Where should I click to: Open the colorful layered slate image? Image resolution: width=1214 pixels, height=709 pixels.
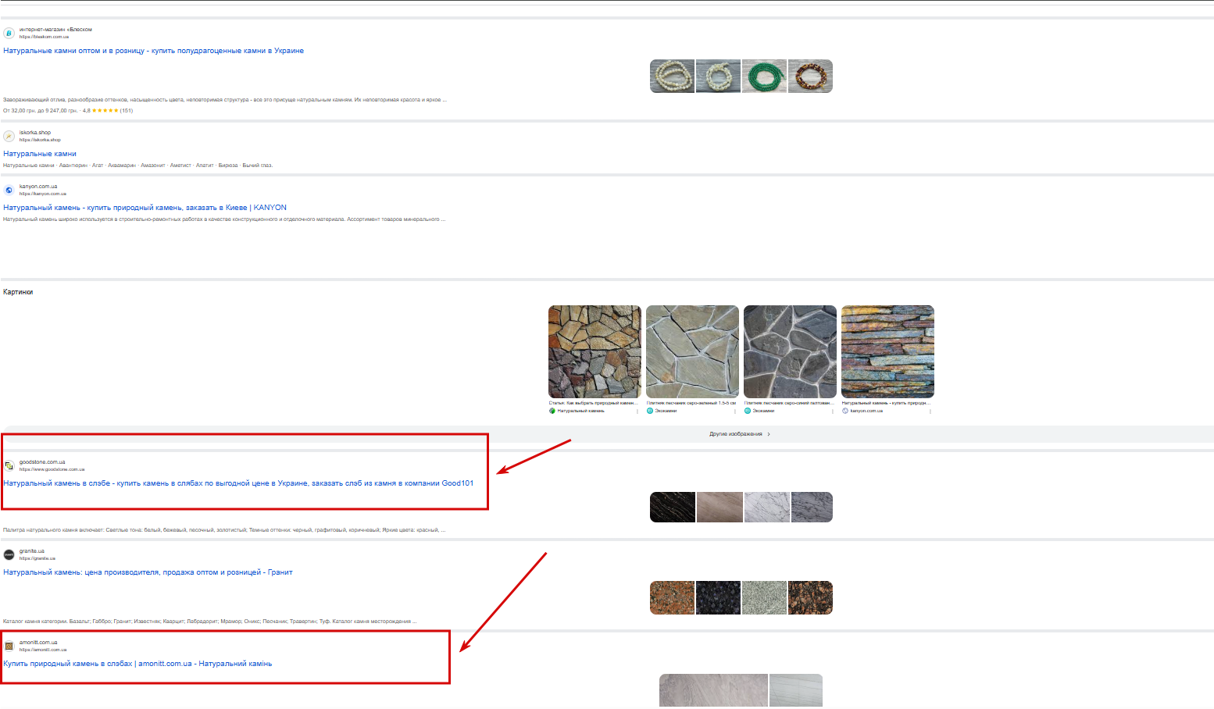tap(887, 351)
